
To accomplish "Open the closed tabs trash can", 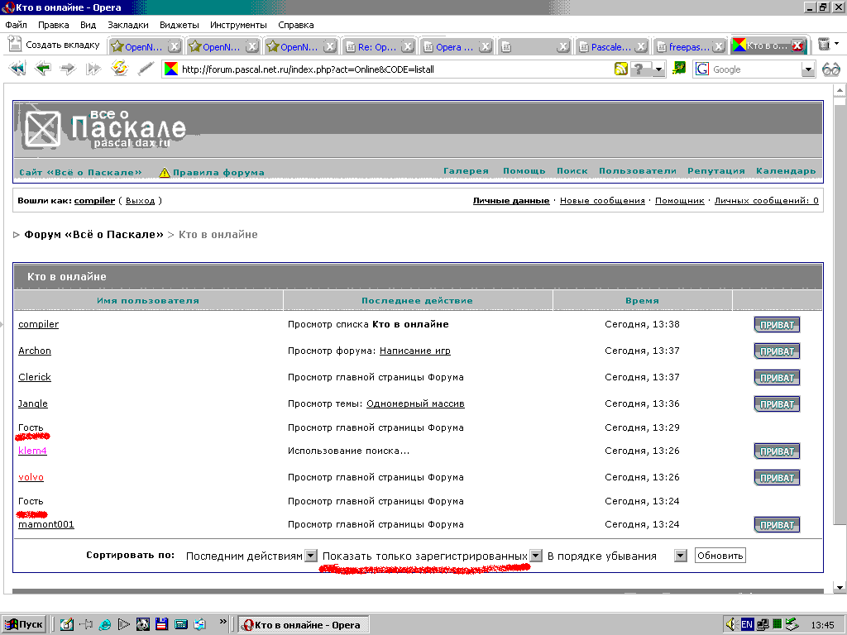I will 824,45.
